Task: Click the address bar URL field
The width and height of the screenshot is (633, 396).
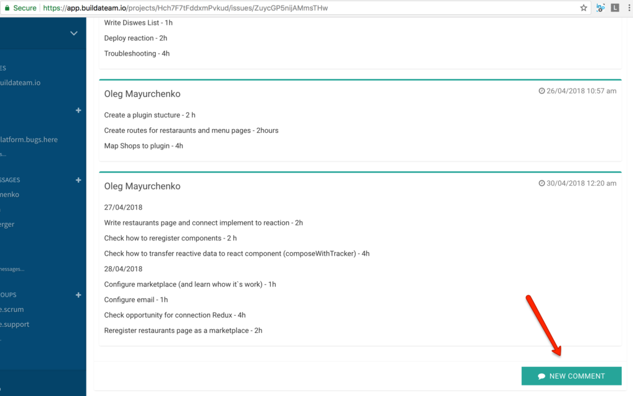Action: tap(185, 7)
